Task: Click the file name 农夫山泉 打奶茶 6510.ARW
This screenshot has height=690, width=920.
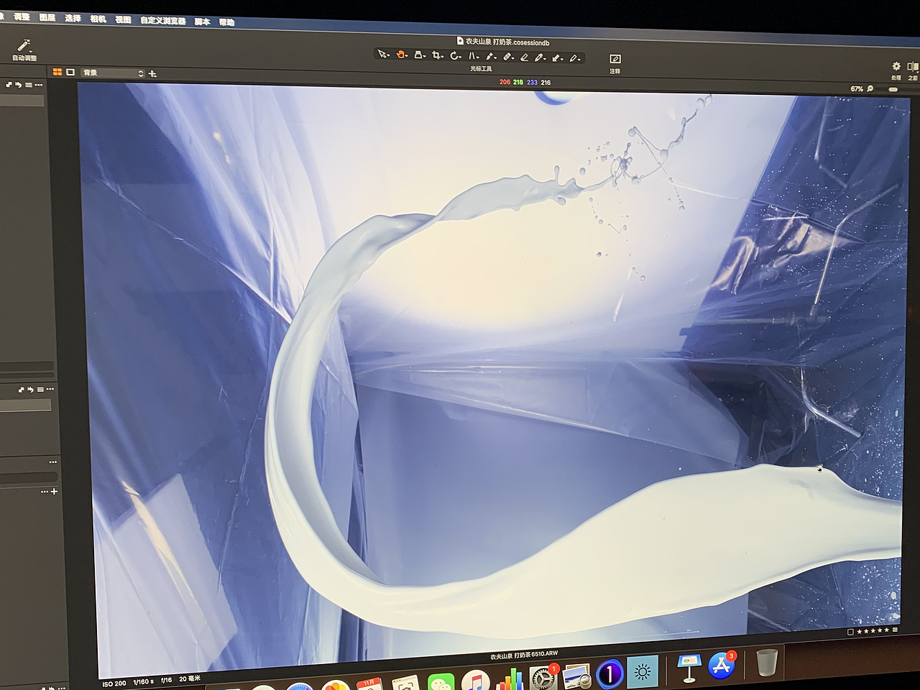Action: click(x=524, y=655)
